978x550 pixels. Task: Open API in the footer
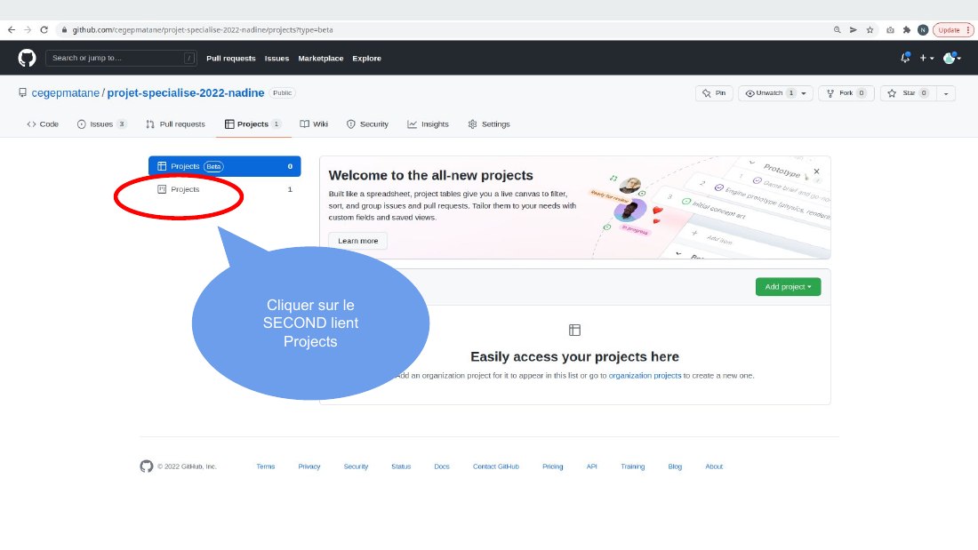[592, 466]
